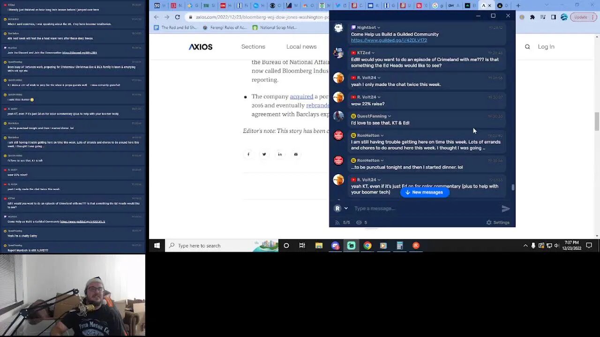Click Chrome Update button
Screen dimensions: 600x337
(580, 17)
